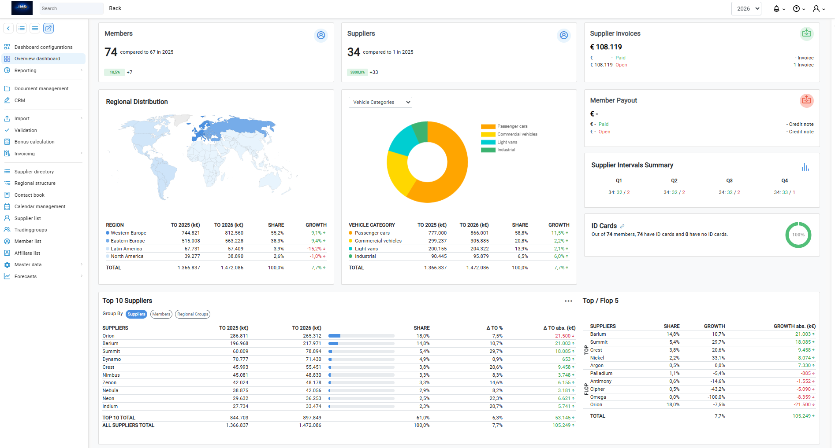Viewport: 835px width, 448px height.
Task: Click Omega in the Flop list
Action: [x=598, y=397]
